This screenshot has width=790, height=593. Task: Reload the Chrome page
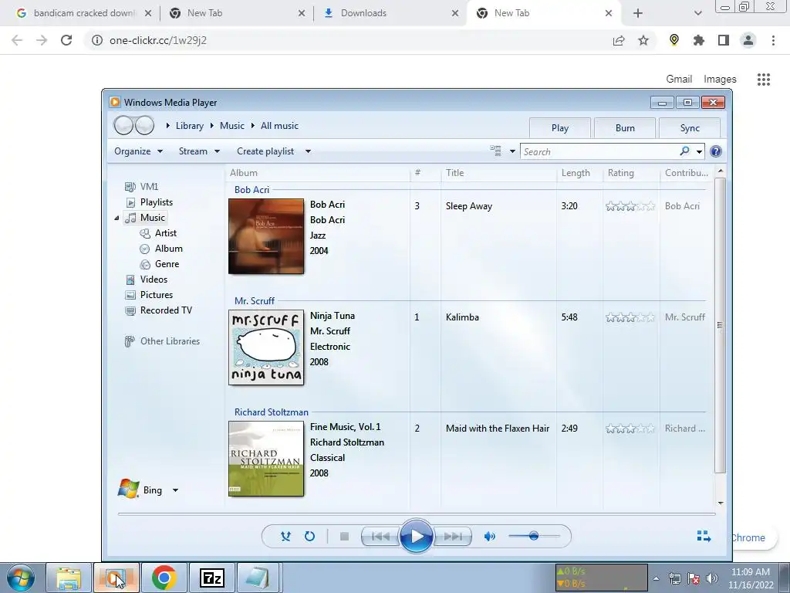coord(66,40)
